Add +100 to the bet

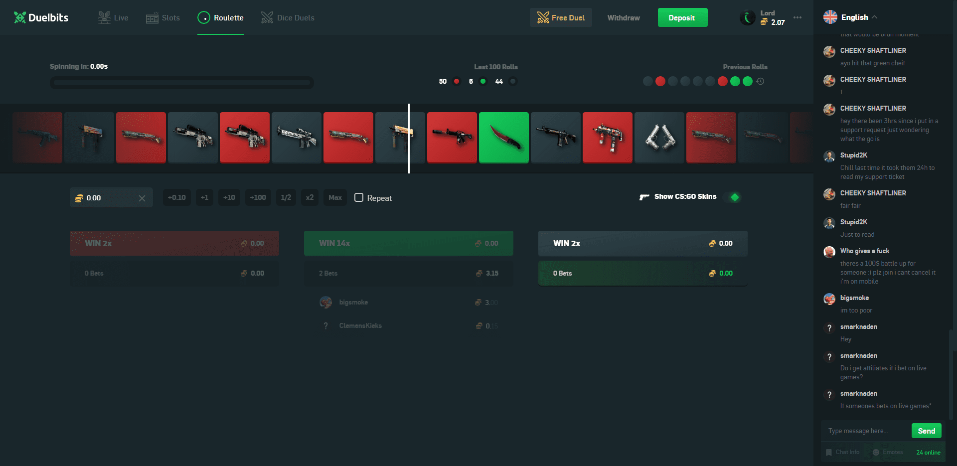258,197
